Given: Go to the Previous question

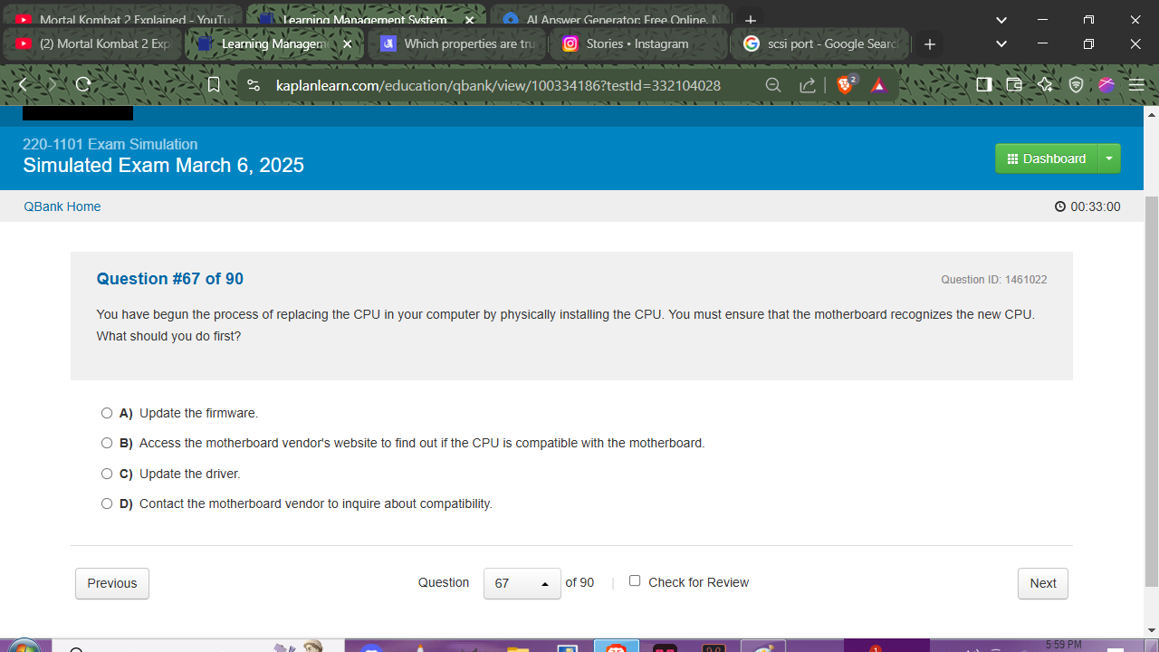Looking at the screenshot, I should (x=112, y=583).
